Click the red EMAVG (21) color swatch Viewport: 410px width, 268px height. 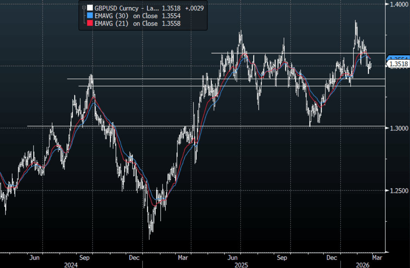pyautogui.click(x=90, y=24)
